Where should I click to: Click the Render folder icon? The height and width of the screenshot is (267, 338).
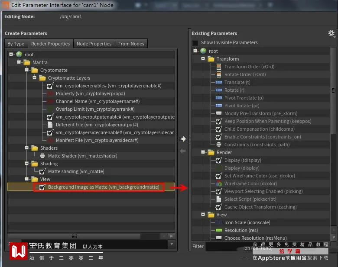(211, 152)
